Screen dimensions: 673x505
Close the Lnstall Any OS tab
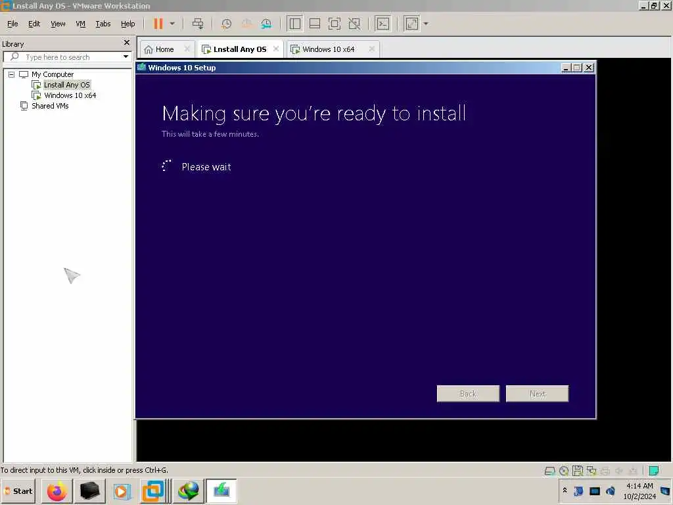276,49
